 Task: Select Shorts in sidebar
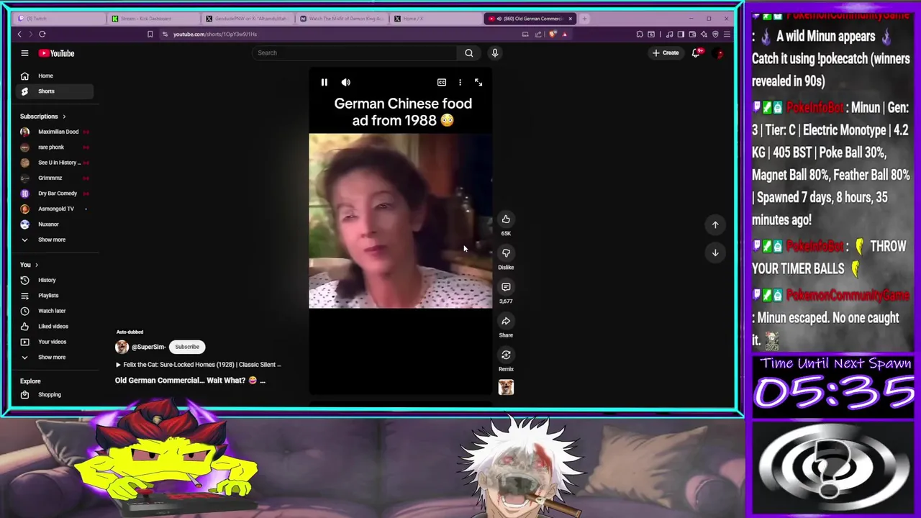[54, 91]
